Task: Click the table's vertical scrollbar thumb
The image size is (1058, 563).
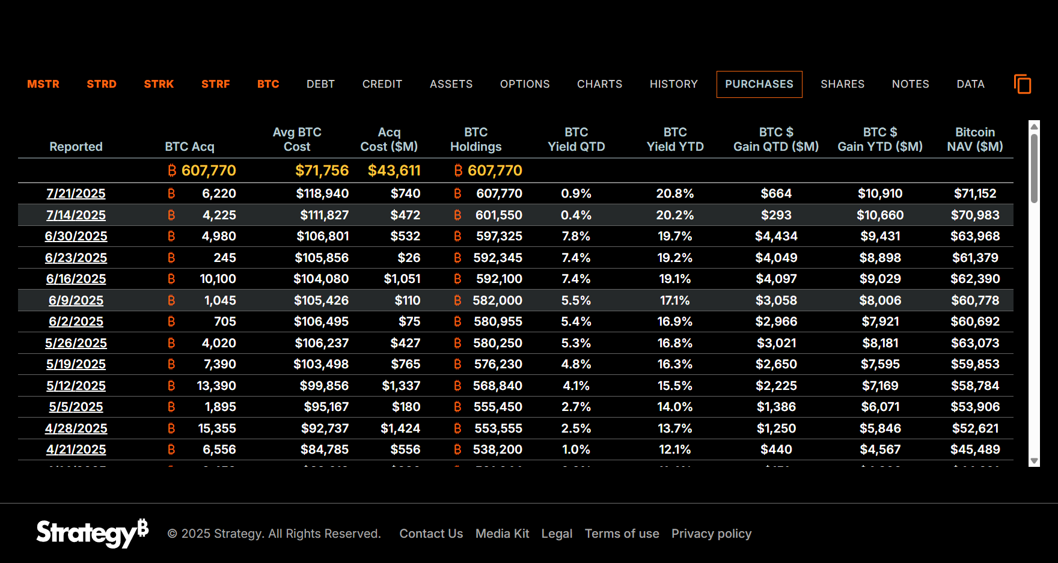Action: [1034, 168]
